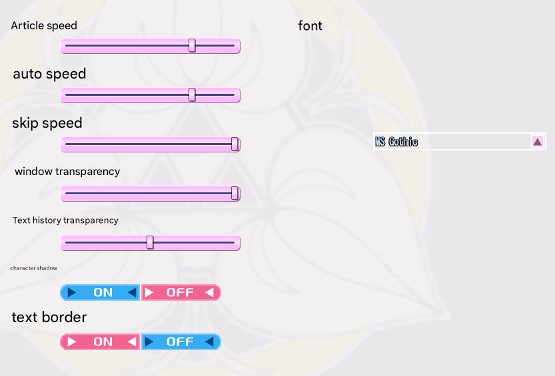The width and height of the screenshot is (555, 376).
Task: Click the window transparency slider handle
Action: (x=235, y=193)
